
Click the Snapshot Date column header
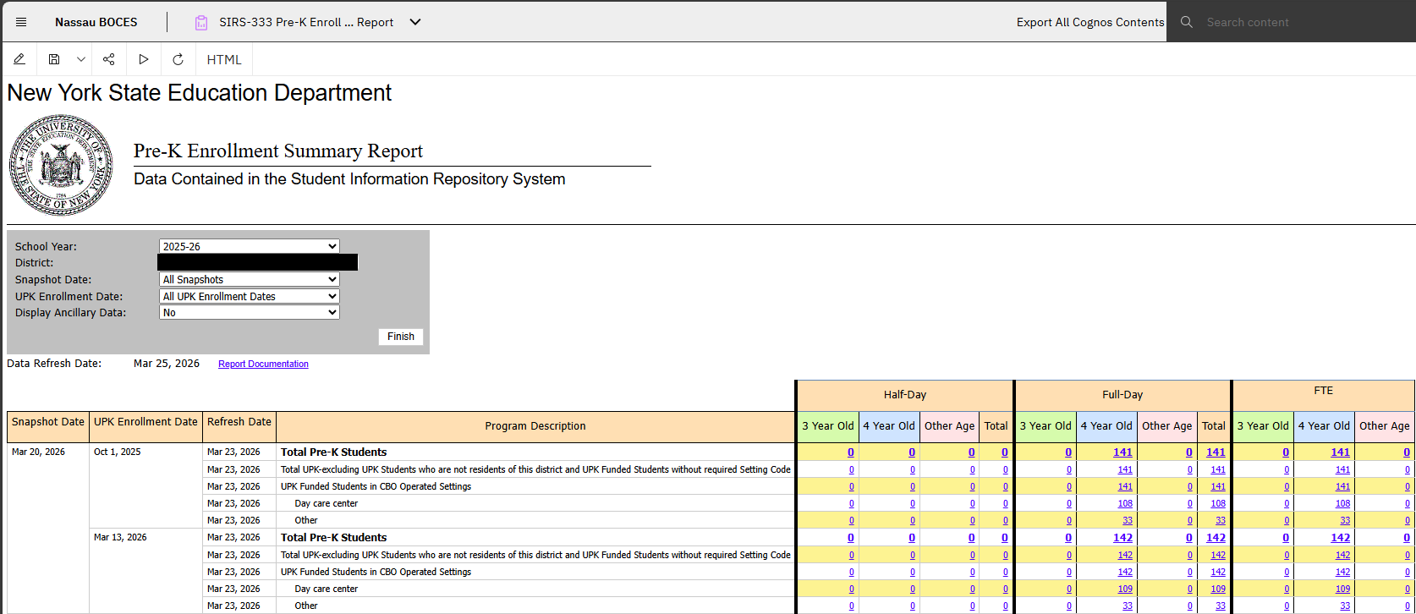point(48,426)
